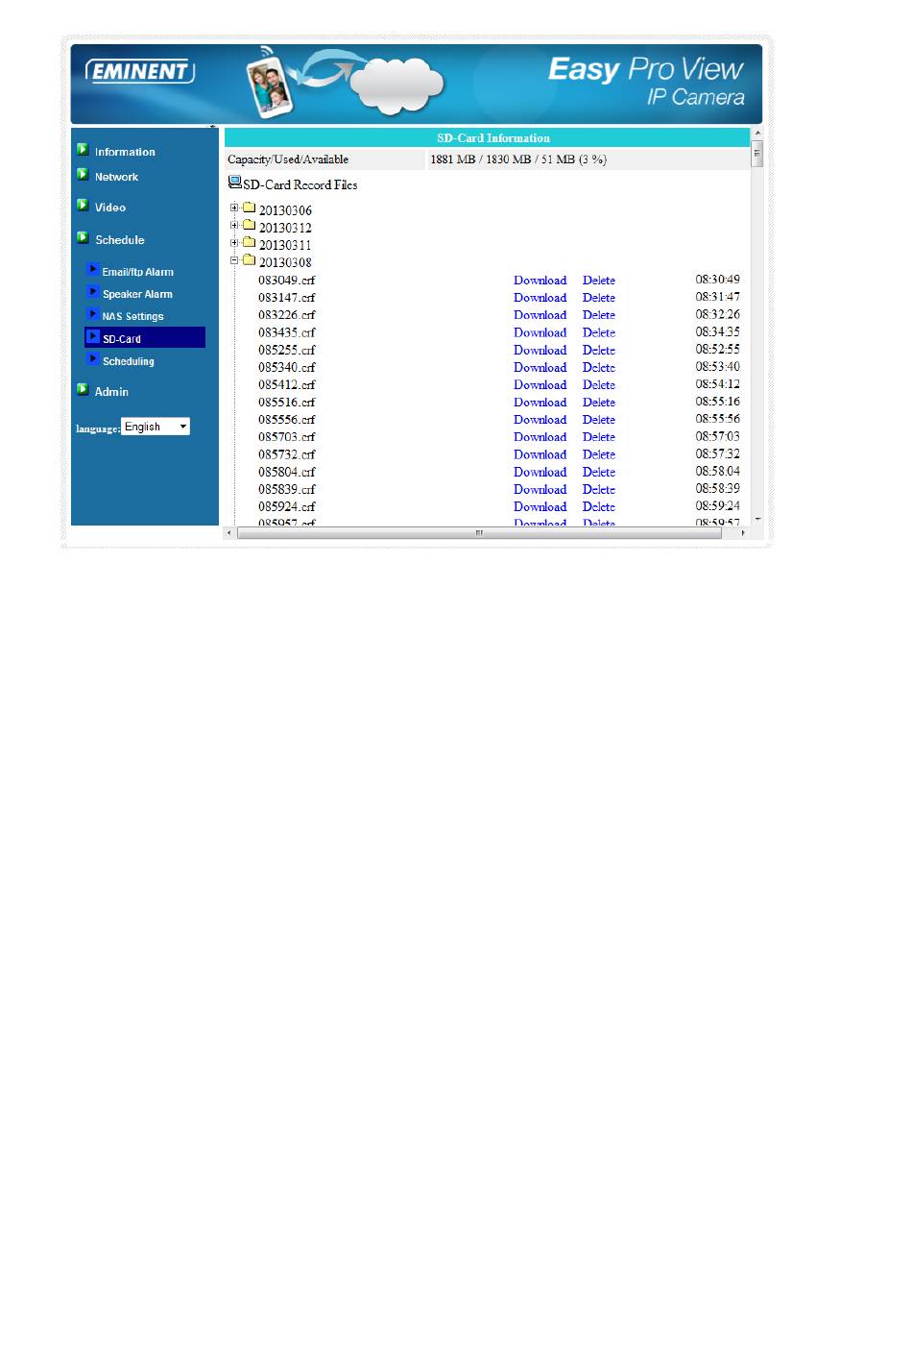Click green arrow icon beside Network
Screen dimensions: 912x1370
pyautogui.click(x=83, y=175)
